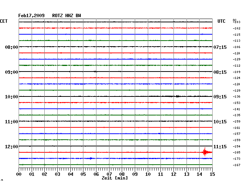The width and height of the screenshot is (242, 184).
Task: Select DC offset value -136
Action: [237, 96]
